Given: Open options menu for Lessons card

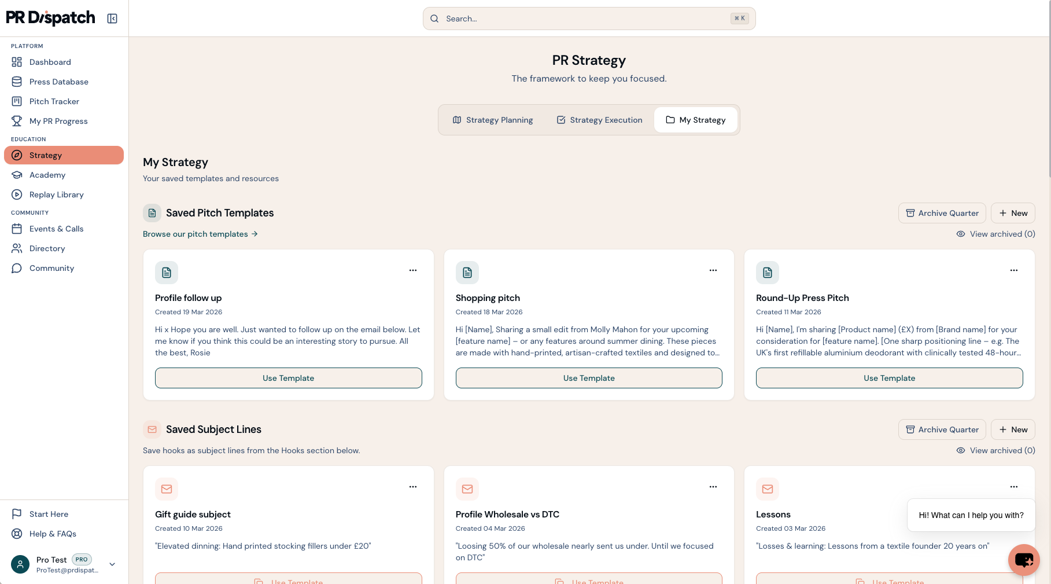Looking at the screenshot, I should (1014, 487).
